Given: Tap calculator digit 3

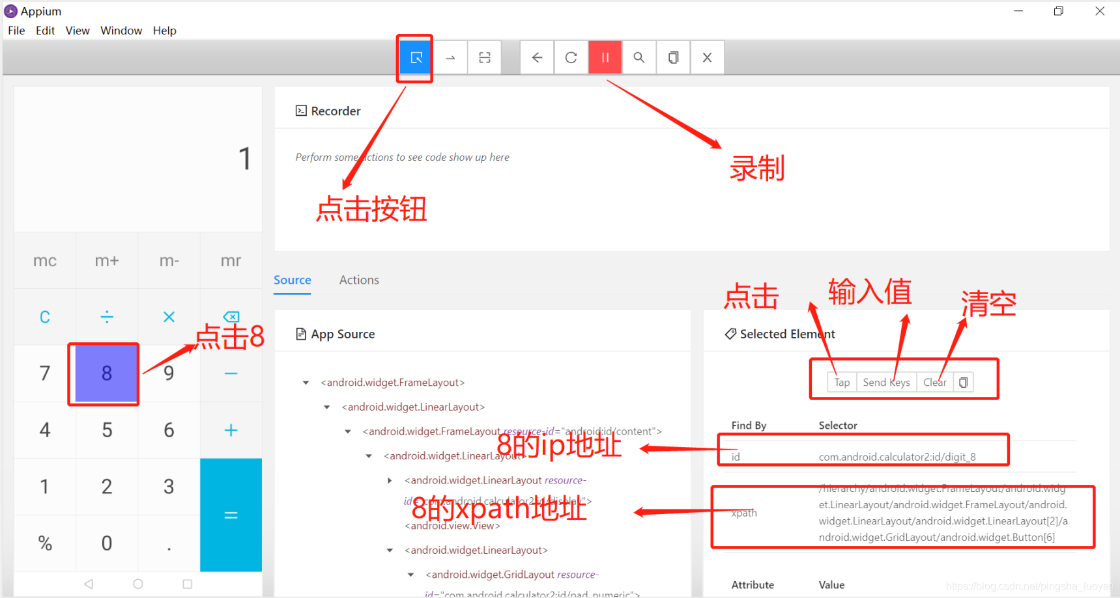Looking at the screenshot, I should 169,487.
